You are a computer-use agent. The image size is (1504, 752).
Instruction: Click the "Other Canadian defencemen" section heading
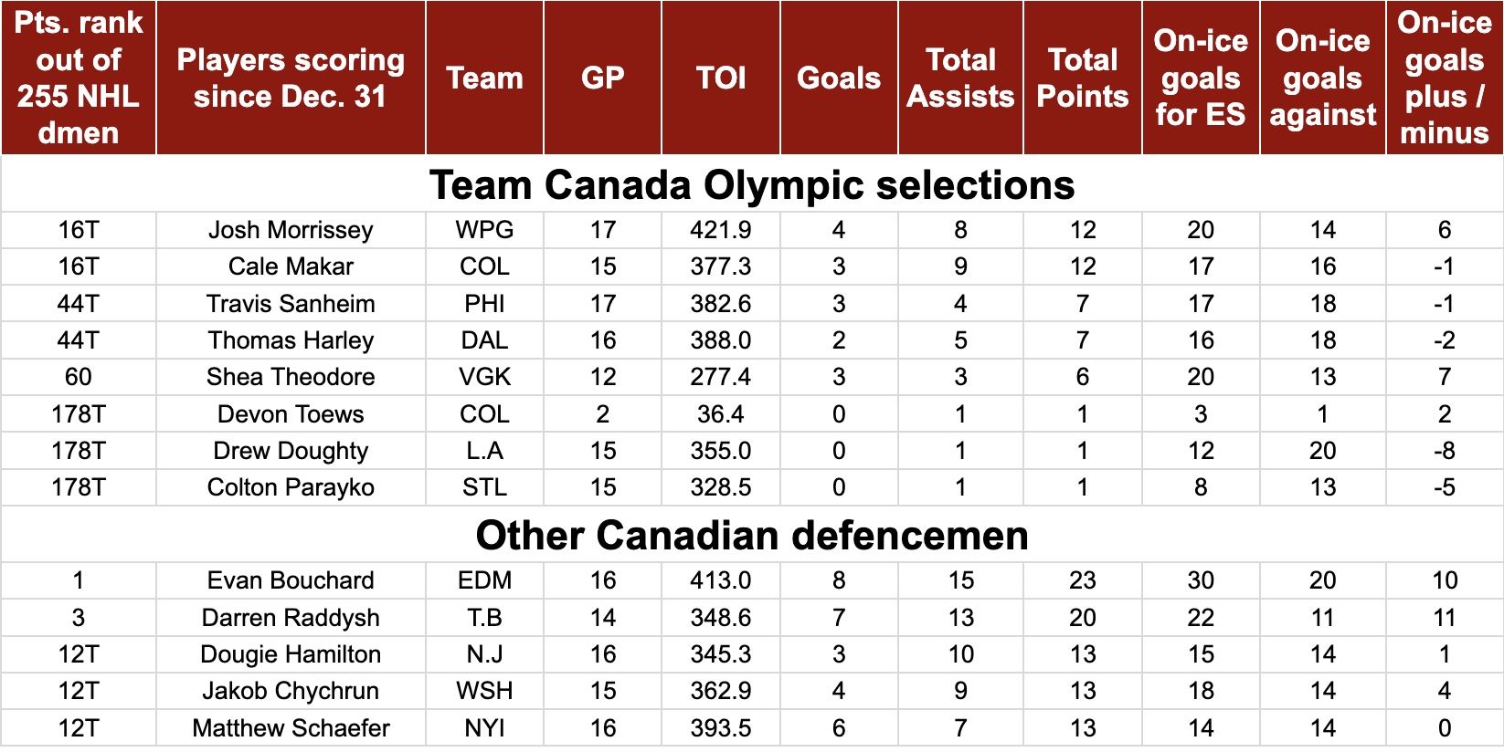(751, 535)
